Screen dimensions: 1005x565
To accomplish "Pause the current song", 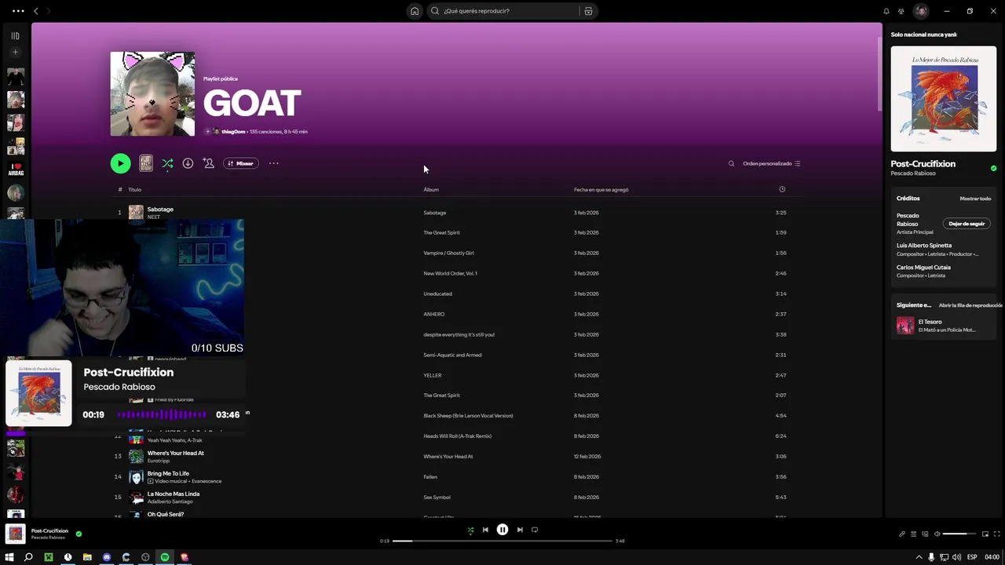I will (x=502, y=530).
